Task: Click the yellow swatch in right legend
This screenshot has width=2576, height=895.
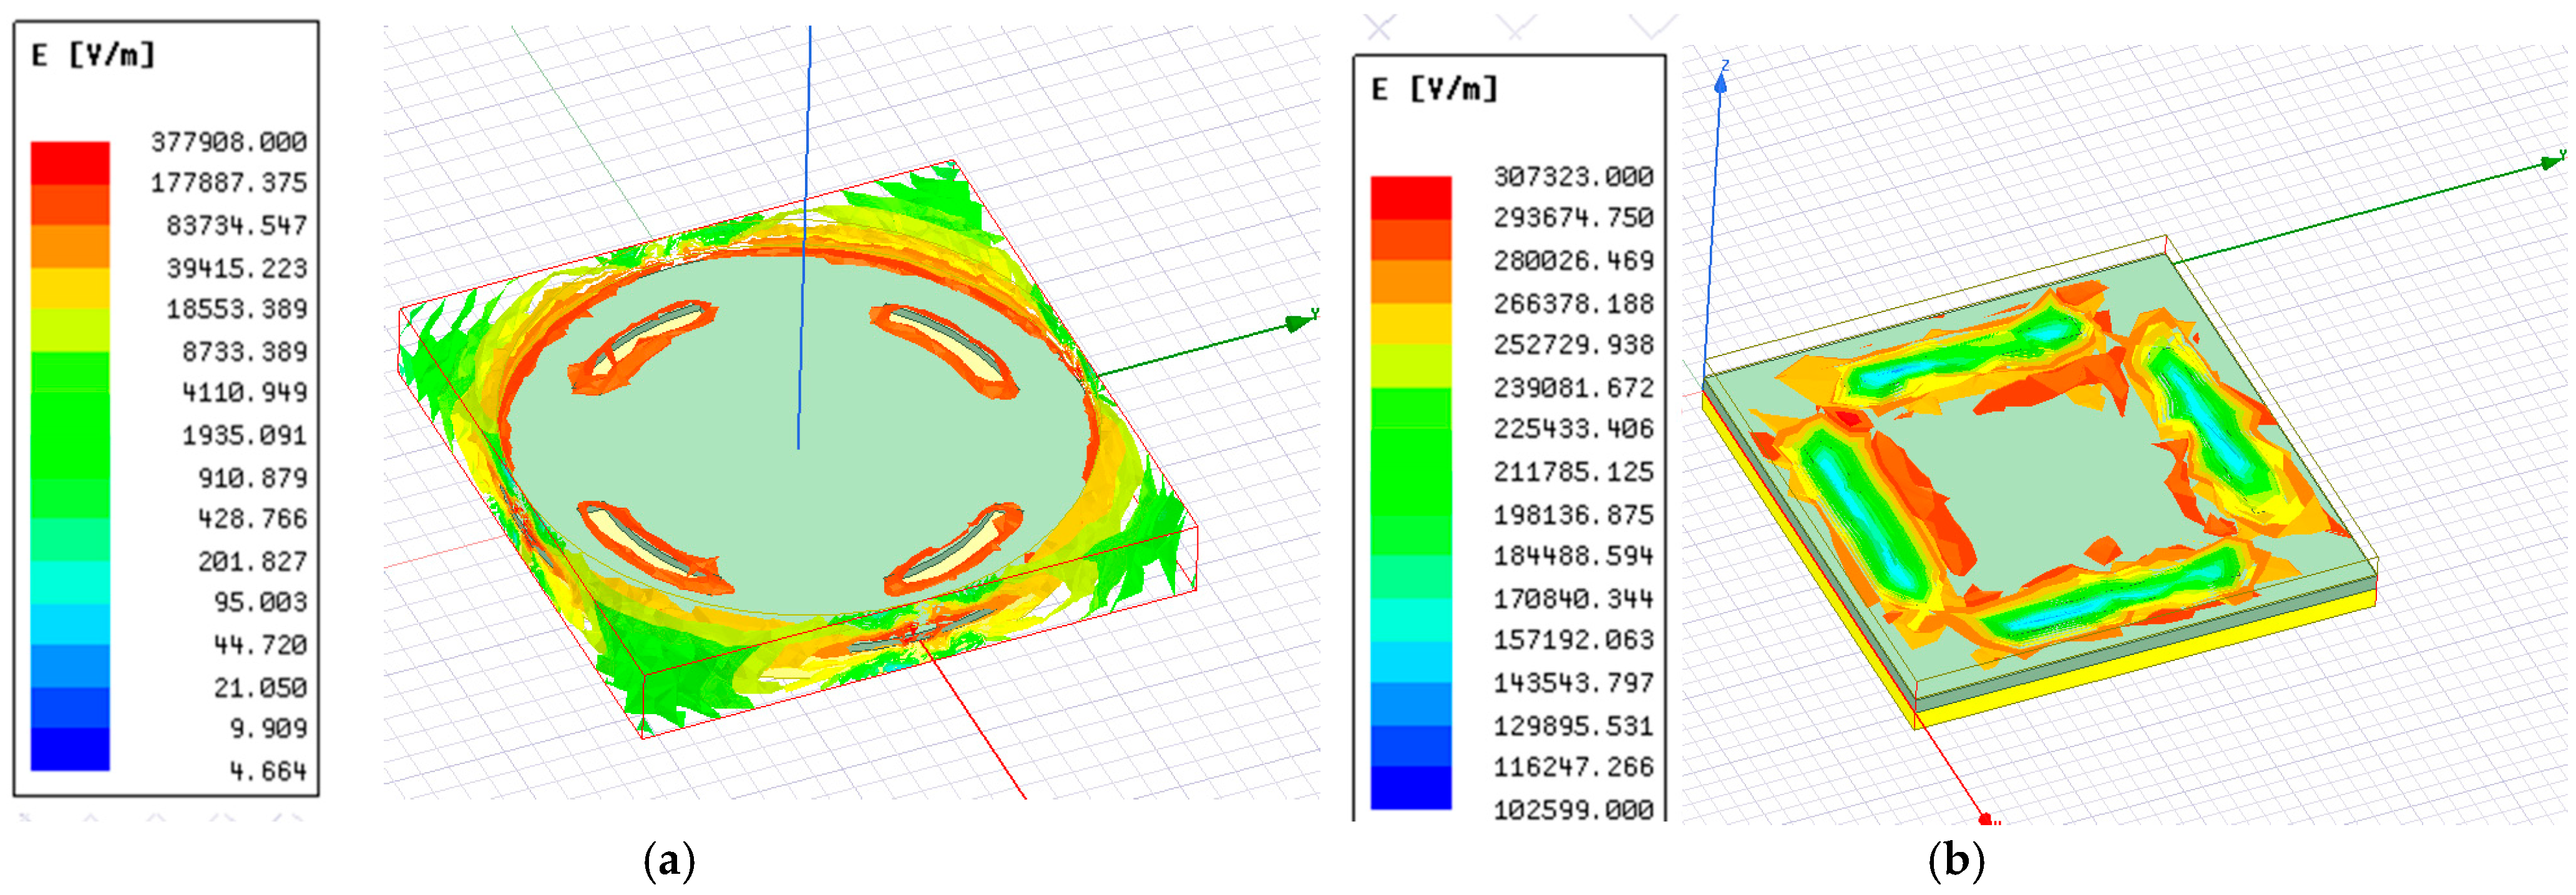Action: click(x=1410, y=323)
